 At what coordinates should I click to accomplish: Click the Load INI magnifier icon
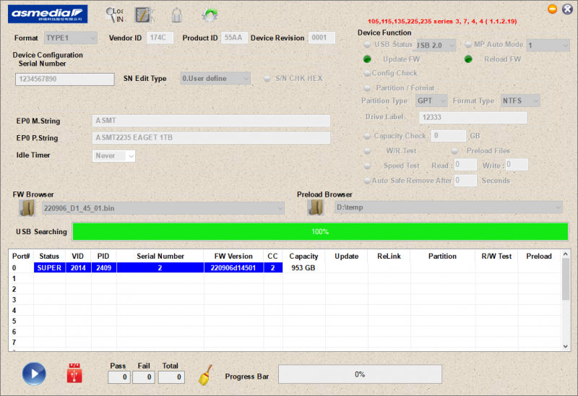pyautogui.click(x=114, y=14)
